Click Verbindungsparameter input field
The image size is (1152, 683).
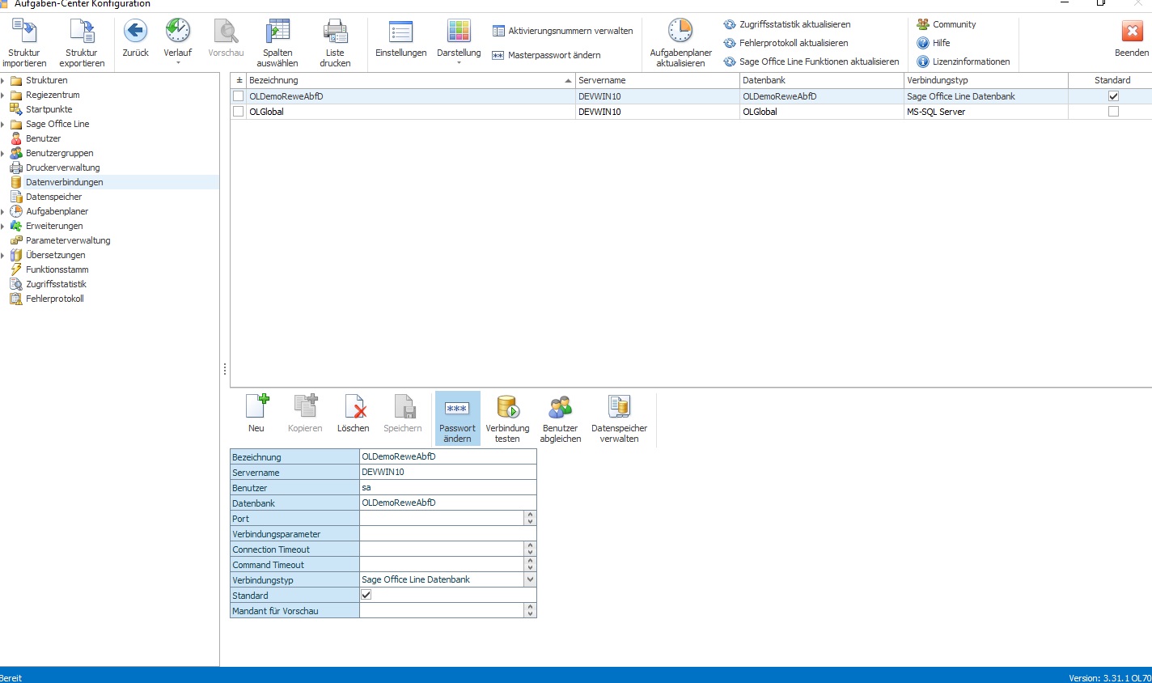click(447, 533)
